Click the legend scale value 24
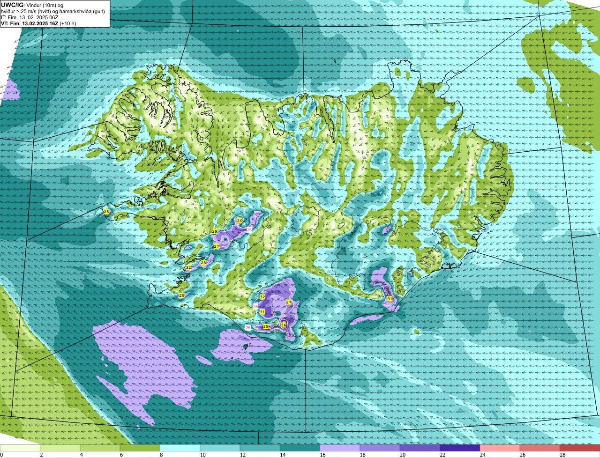Image resolution: width=600 pixels, height=458 pixels. (482, 455)
